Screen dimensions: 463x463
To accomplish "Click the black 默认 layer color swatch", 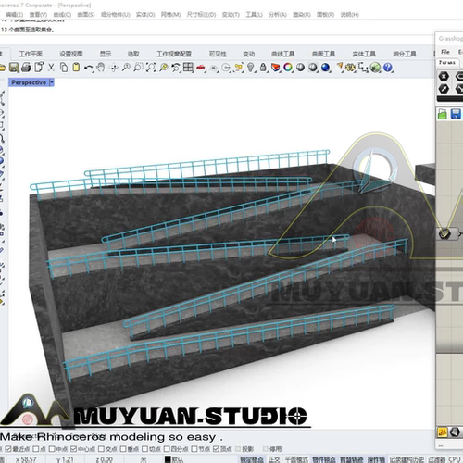I will point(168,459).
